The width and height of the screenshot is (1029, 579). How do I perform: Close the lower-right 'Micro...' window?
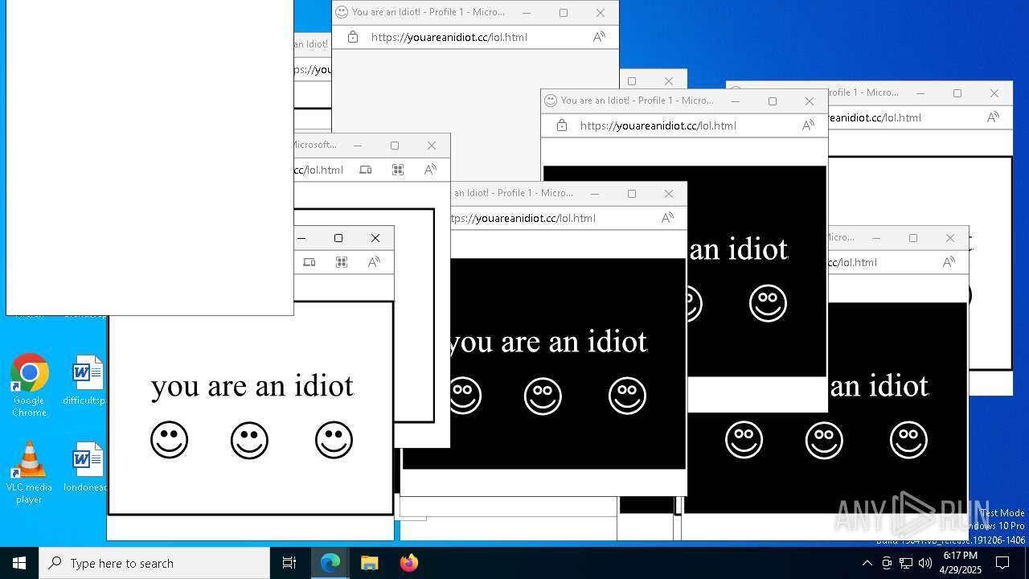pos(950,238)
